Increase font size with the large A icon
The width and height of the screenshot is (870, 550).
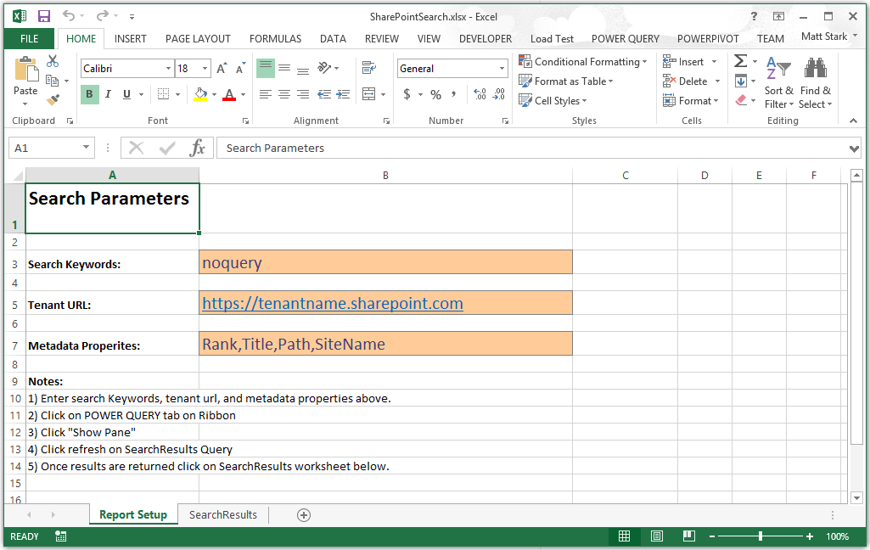pyautogui.click(x=222, y=68)
